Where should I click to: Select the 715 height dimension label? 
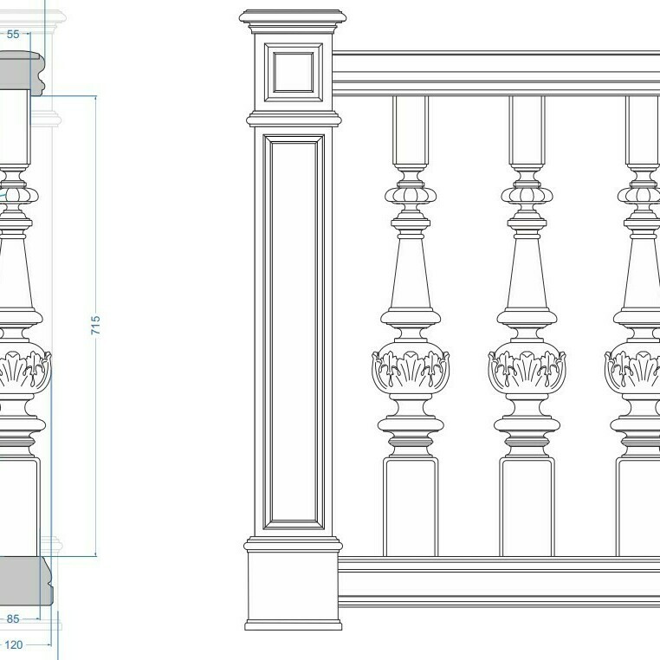95,326
